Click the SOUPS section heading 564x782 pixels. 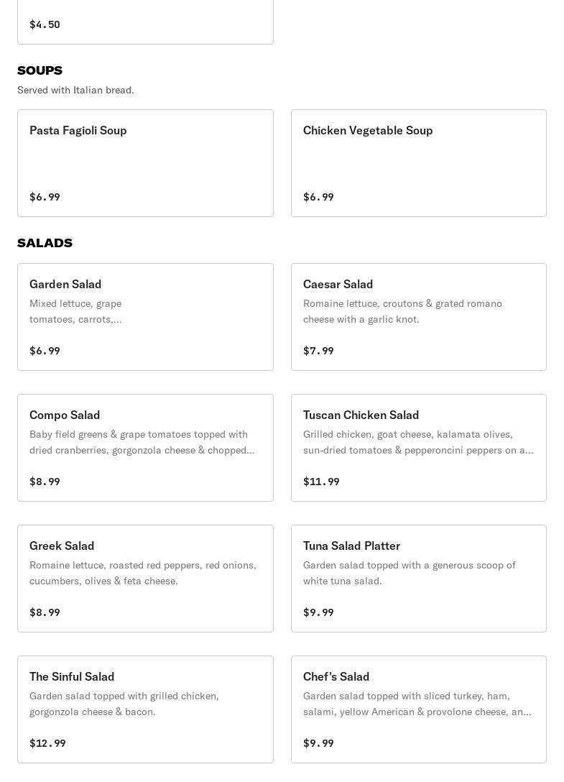40,70
